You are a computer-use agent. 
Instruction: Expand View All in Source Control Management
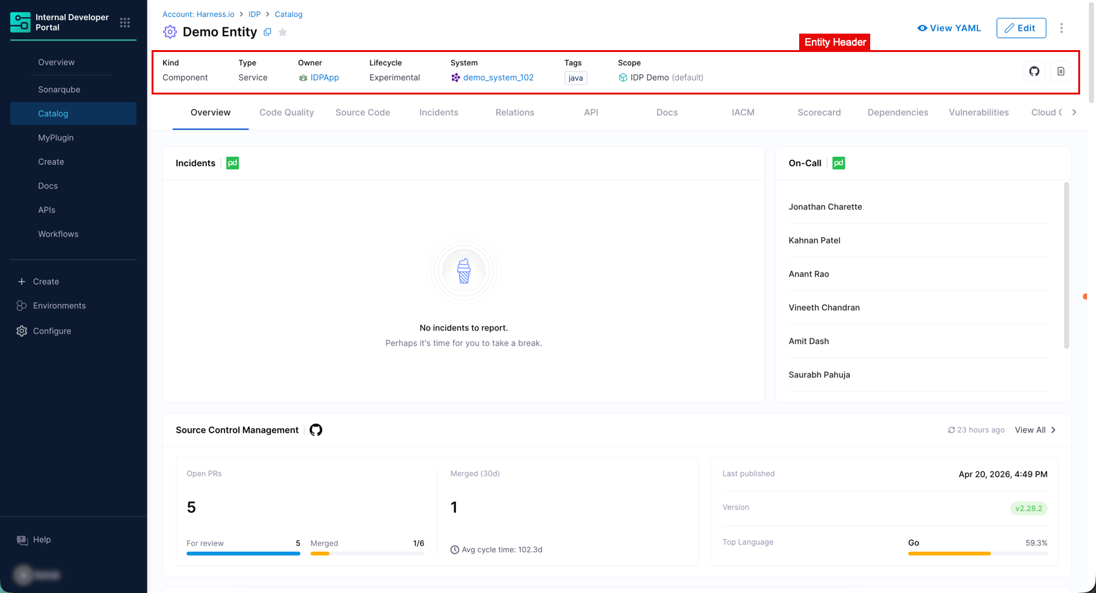tap(1035, 430)
